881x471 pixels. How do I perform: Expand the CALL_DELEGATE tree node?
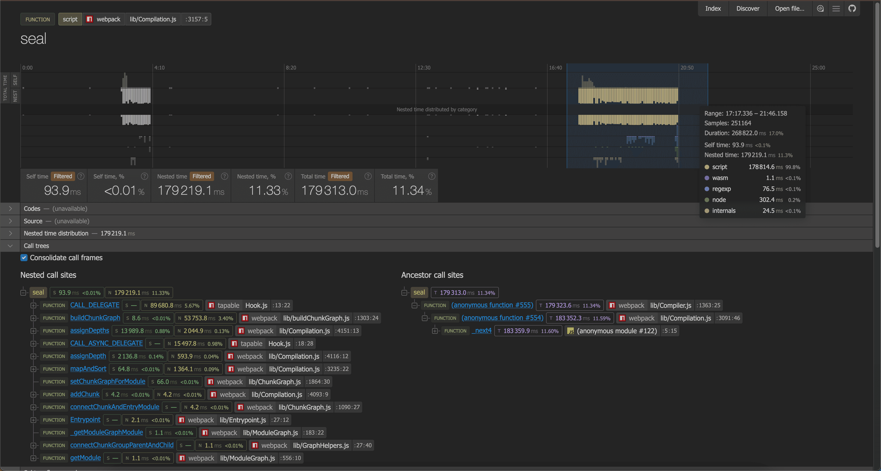(33, 305)
